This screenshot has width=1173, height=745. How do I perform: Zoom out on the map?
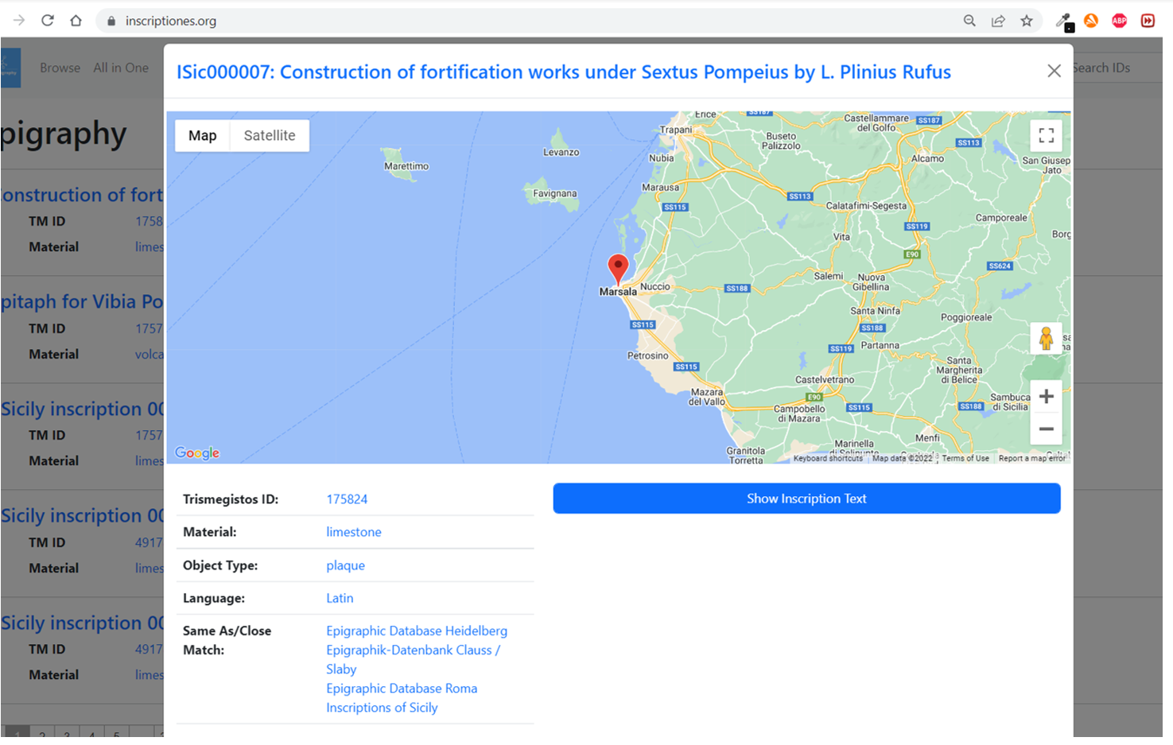click(x=1046, y=429)
